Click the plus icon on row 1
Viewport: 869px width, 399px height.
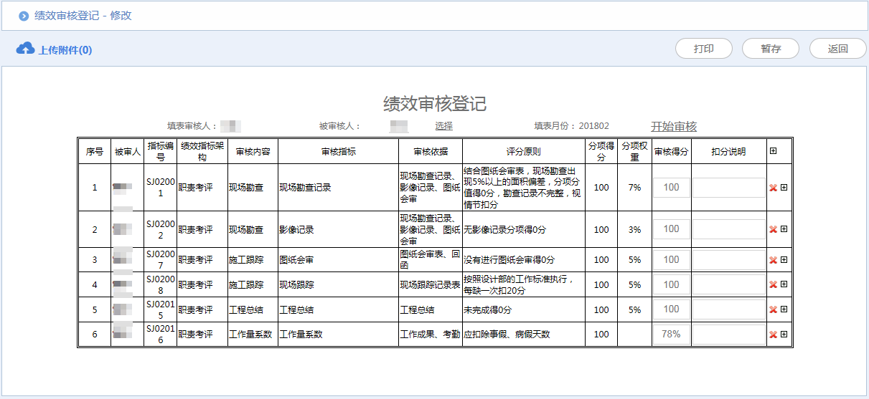pos(784,188)
